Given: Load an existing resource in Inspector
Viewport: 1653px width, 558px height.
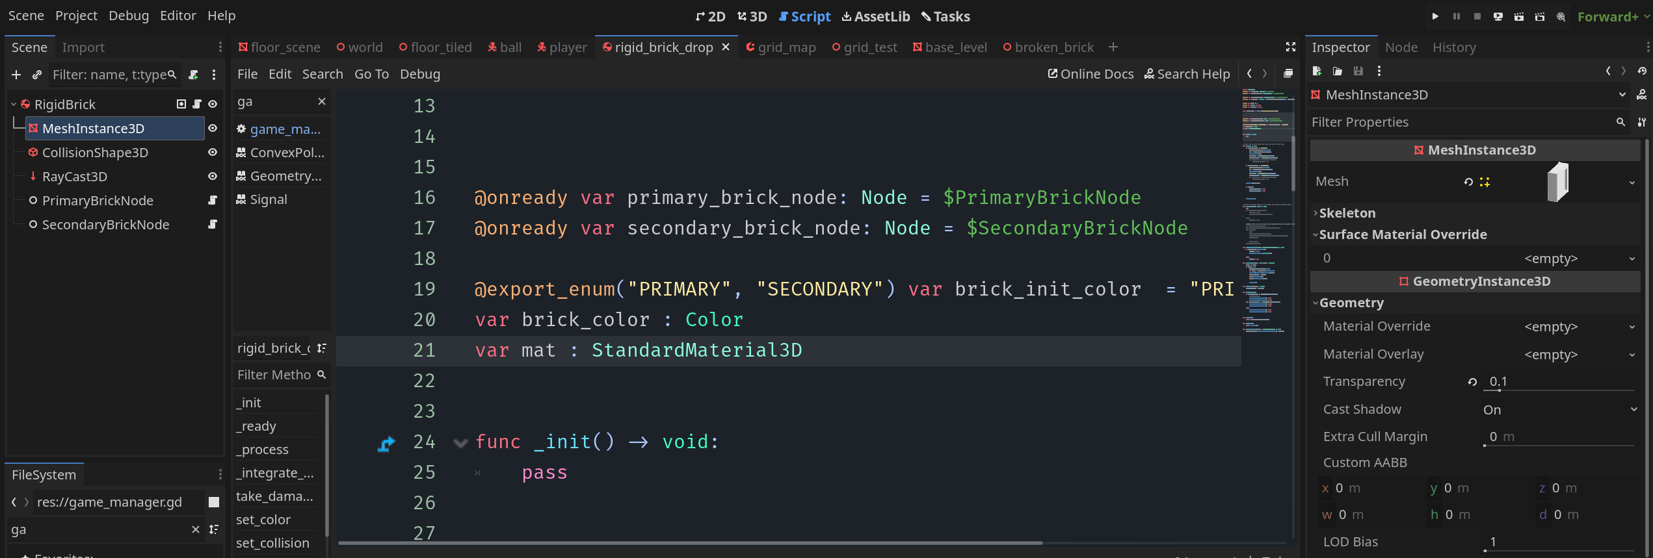Looking at the screenshot, I should click(1338, 71).
